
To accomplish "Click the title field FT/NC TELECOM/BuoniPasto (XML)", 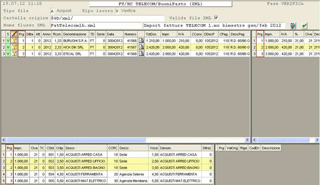I will pos(160,4).
